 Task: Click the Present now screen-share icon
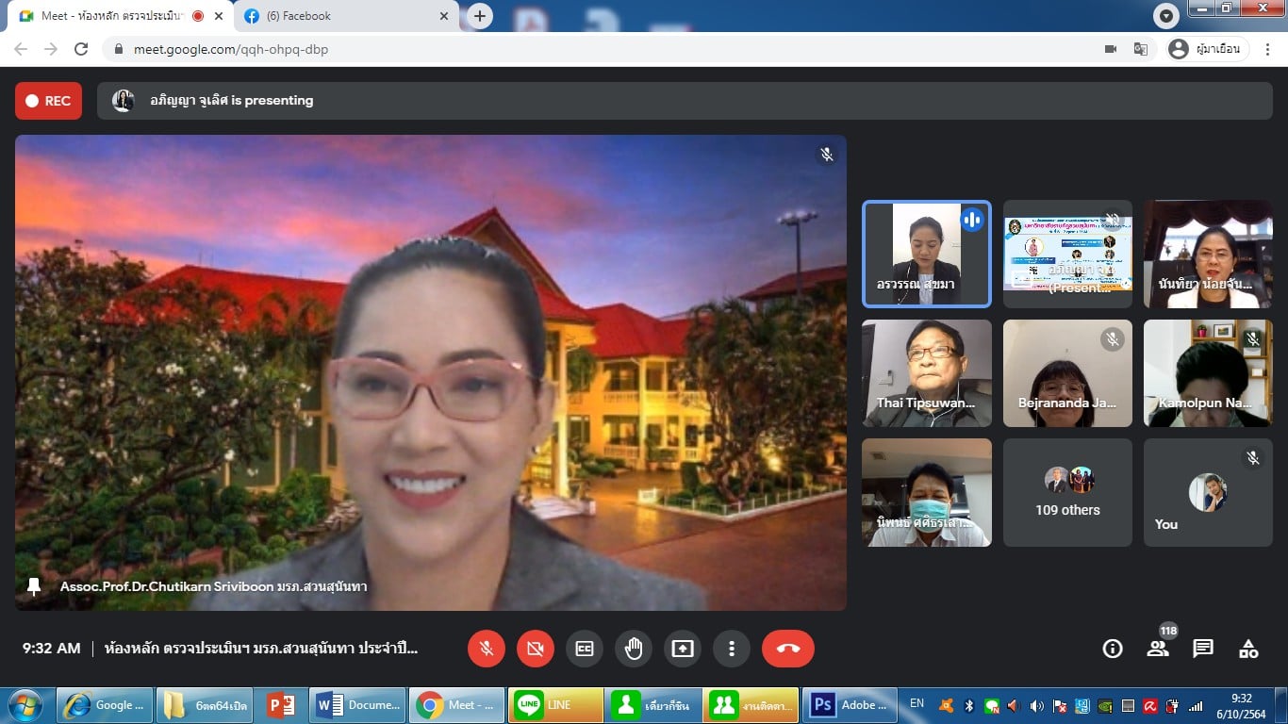pyautogui.click(x=682, y=649)
